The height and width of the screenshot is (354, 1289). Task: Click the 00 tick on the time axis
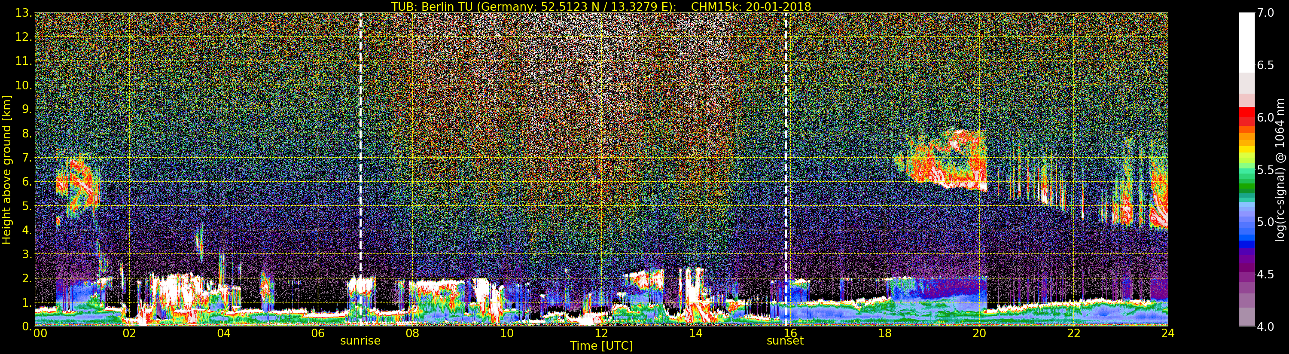click(40, 333)
